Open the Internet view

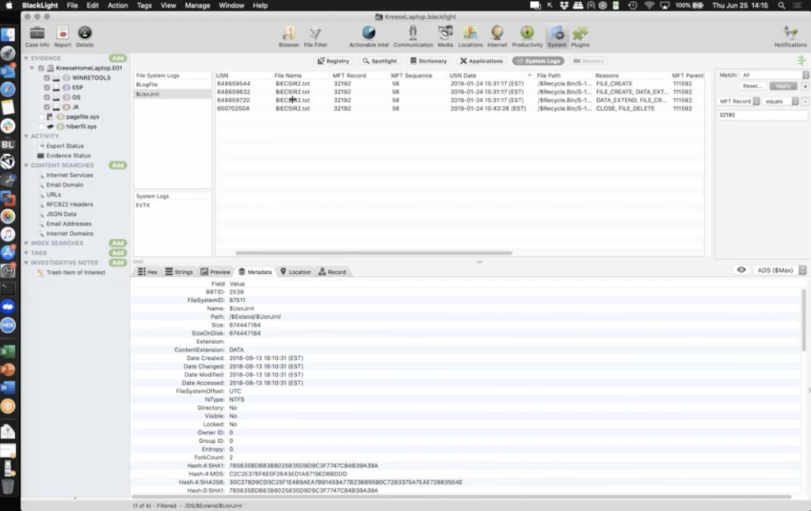pos(497,36)
